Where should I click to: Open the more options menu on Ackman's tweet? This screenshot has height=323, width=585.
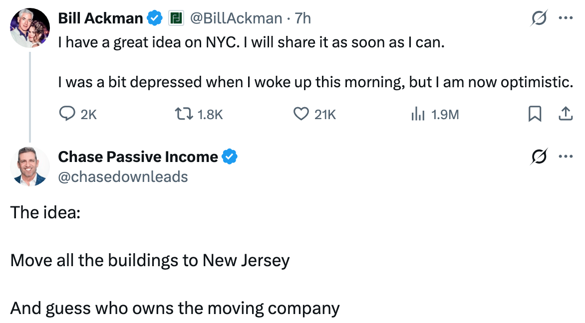[x=566, y=18]
